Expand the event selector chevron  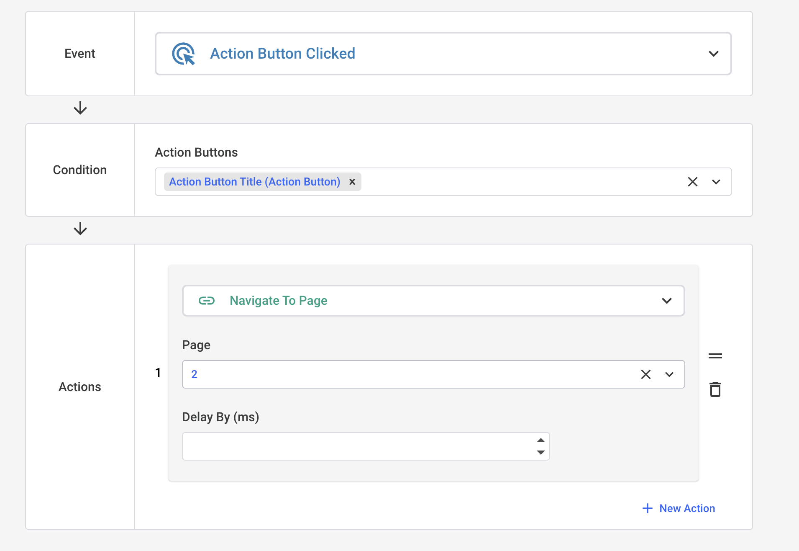pos(713,54)
